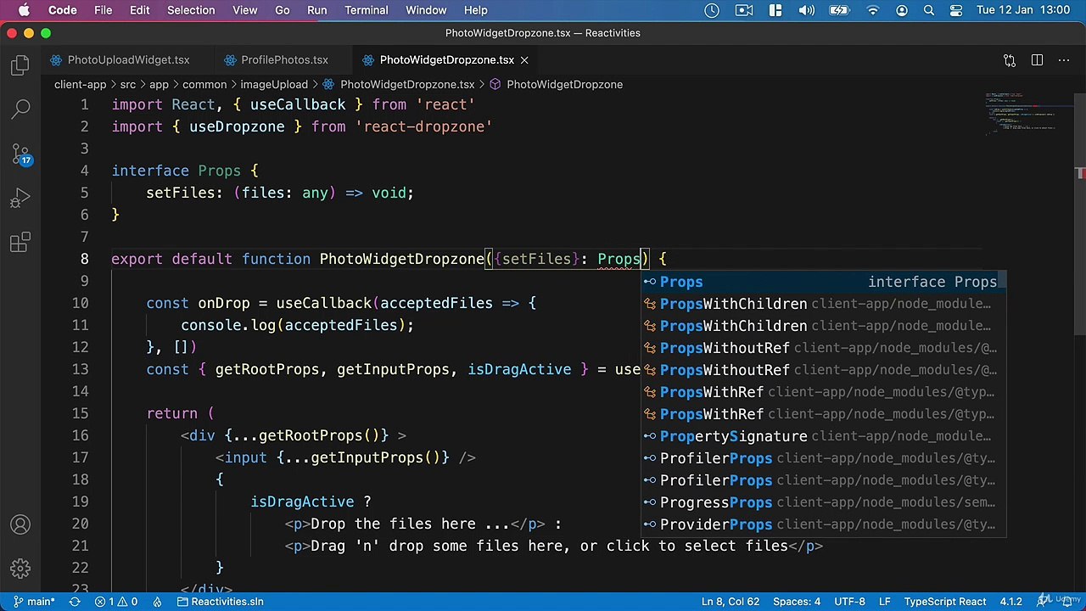Open the Wi-Fi menu in macOS menu bar
1086x611 pixels.
873,10
